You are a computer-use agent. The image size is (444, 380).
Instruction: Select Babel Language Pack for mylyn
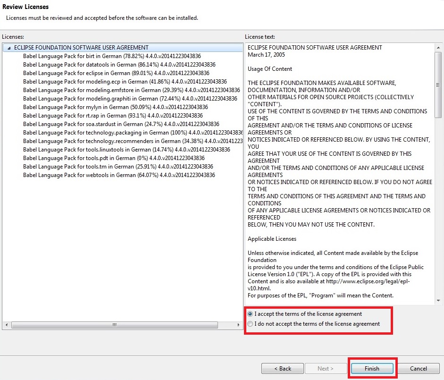116,107
